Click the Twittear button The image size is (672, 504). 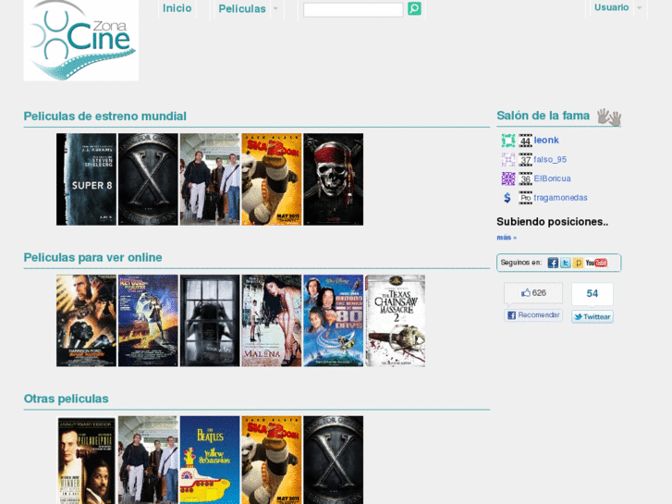(593, 317)
